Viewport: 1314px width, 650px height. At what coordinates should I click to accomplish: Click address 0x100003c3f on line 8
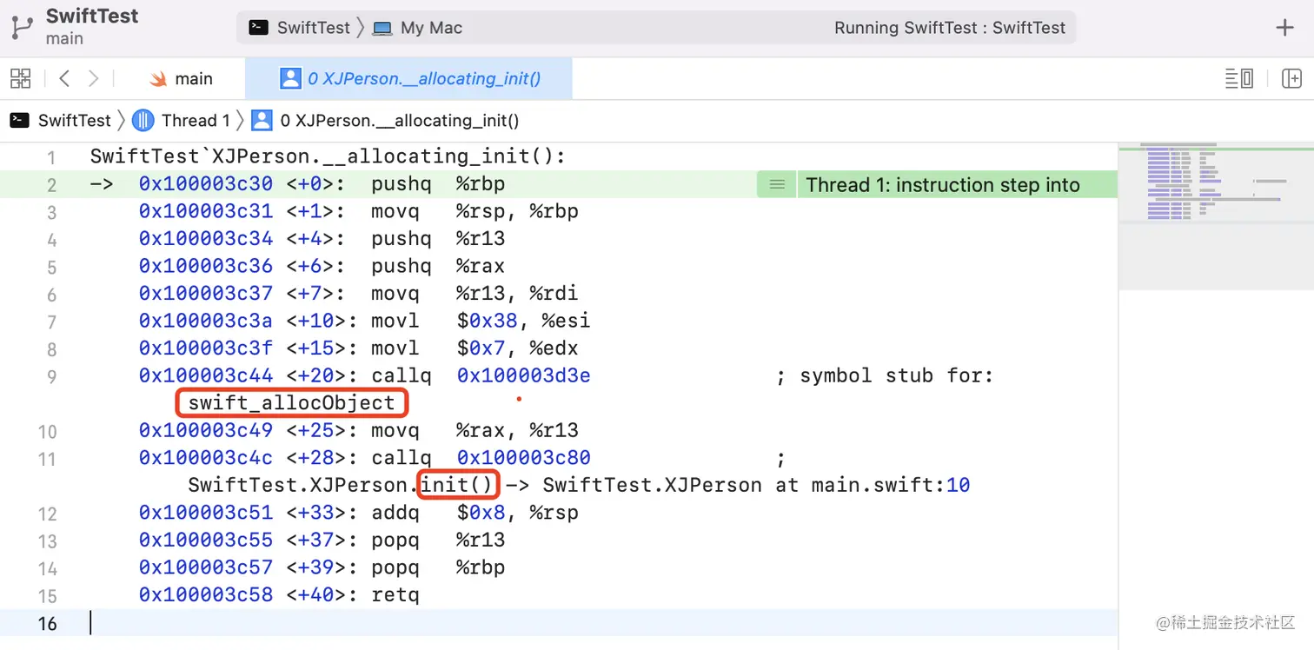point(206,348)
